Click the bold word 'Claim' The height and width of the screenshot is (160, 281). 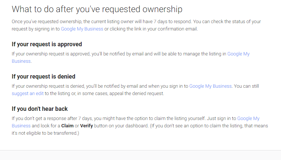tap(67, 126)
